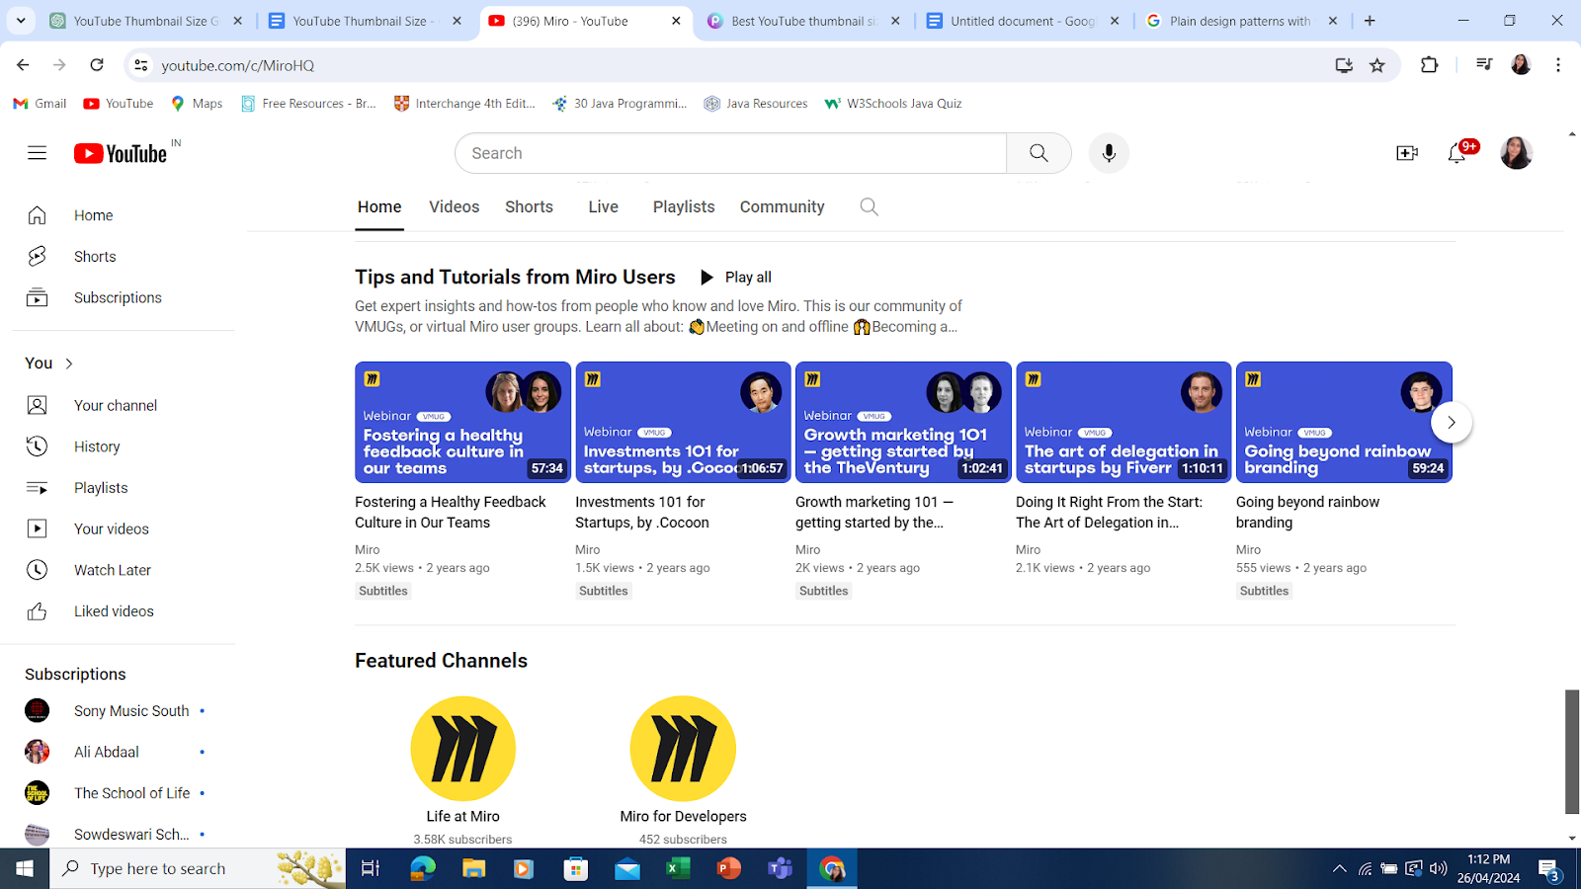
Task: Open new browser tab
Action: 1370,21
